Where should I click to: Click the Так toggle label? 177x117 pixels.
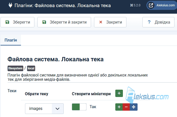(x=93, y=107)
